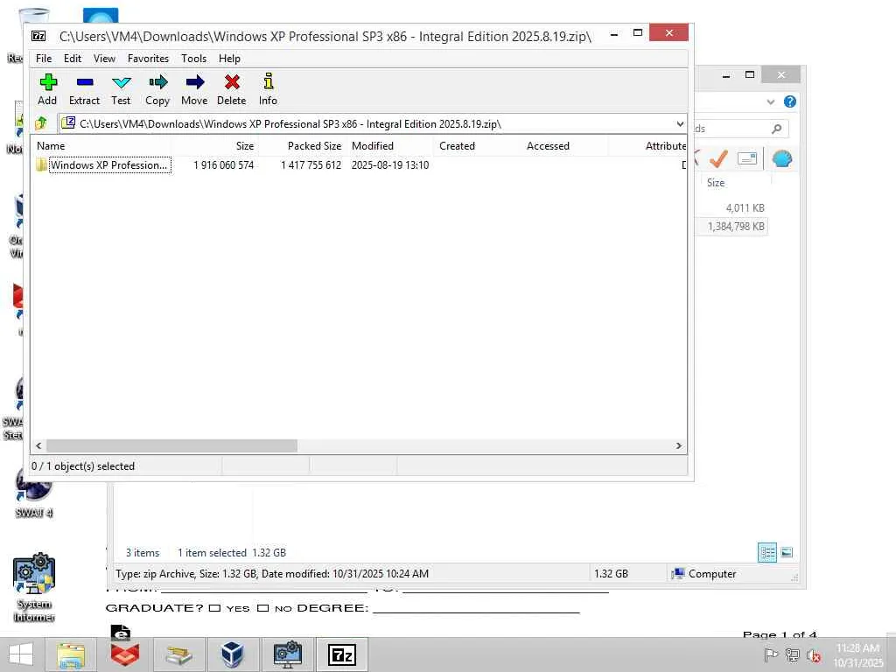The height and width of the screenshot is (672, 896).
Task: Open the File menu
Action: (44, 59)
